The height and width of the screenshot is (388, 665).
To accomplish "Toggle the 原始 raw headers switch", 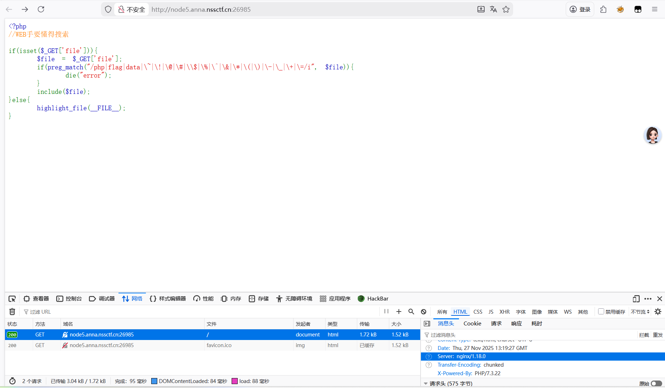I will 656,383.
